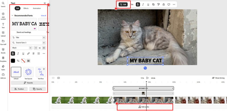Open the Title text style dropdown
Image resolution: width=227 pixels, height=111 pixels.
[28, 38]
